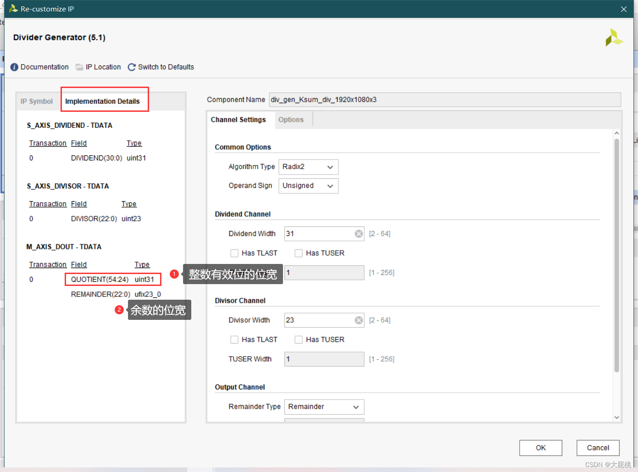Viewport: 638px width, 472px height.
Task: Switch to the IP Symbol tab
Action: click(x=37, y=101)
